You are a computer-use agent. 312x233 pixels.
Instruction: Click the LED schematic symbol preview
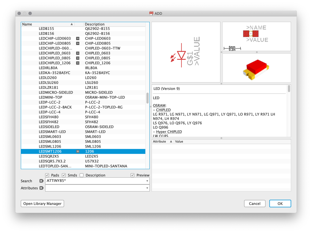(186, 52)
